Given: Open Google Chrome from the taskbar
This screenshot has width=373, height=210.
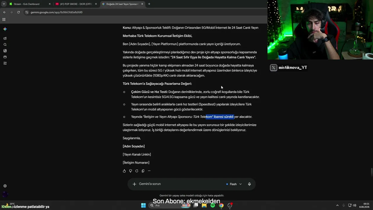Looking at the screenshot, I should pyautogui.click(x=221, y=205).
